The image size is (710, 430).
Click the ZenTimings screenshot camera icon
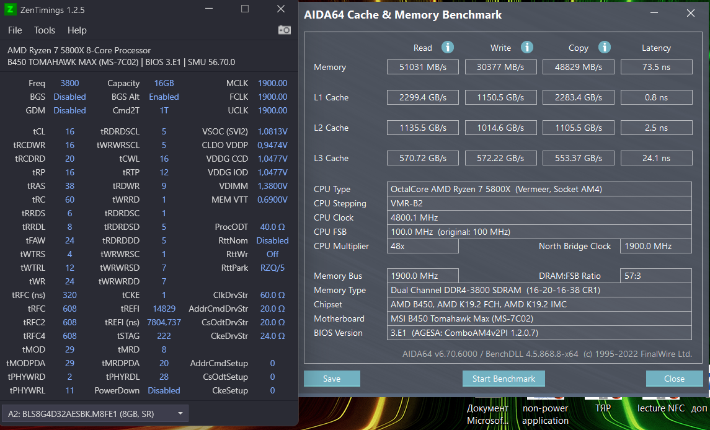click(285, 30)
